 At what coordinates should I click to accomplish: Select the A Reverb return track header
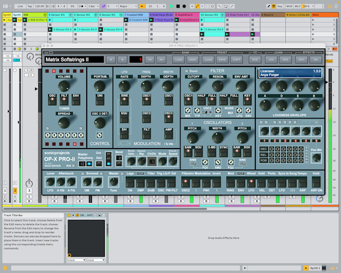[x=273, y=15]
